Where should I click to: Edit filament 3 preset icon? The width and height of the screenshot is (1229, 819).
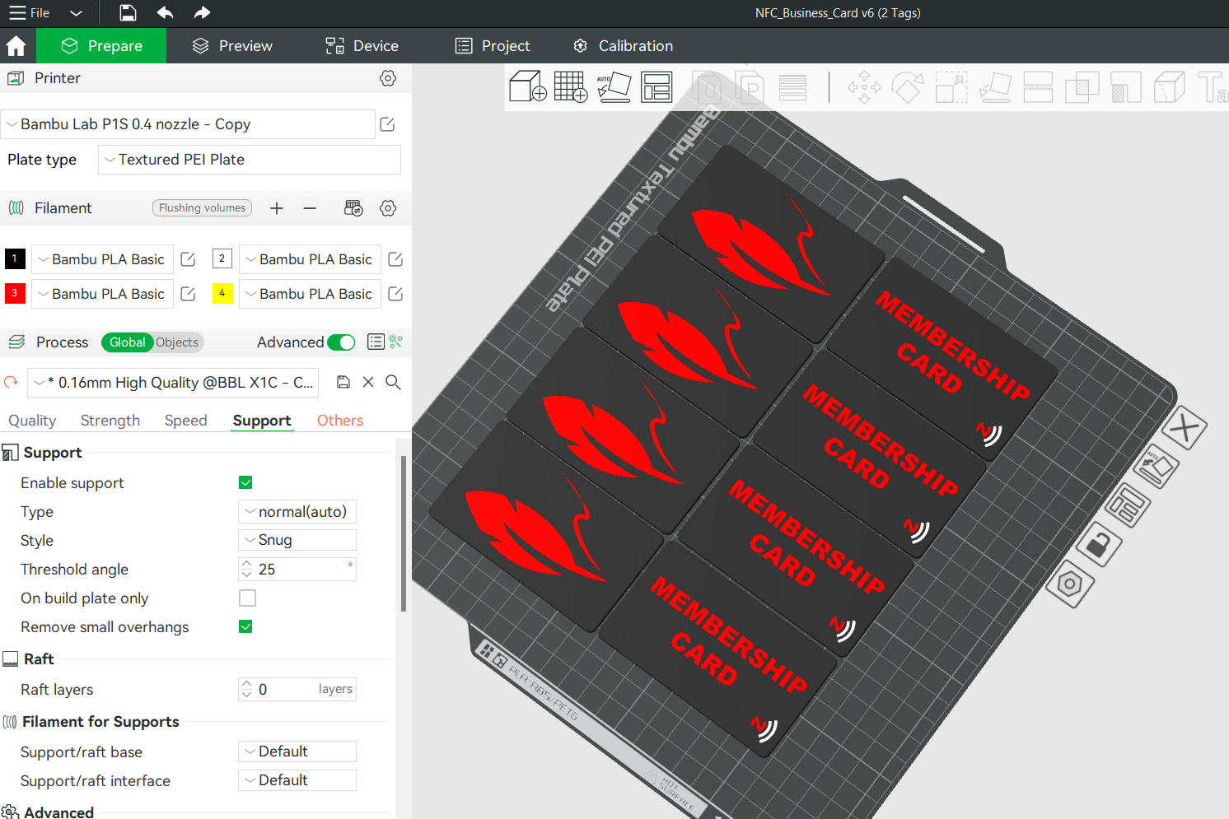188,294
